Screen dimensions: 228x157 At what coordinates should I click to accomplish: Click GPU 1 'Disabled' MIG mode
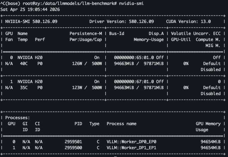coord(211,94)
